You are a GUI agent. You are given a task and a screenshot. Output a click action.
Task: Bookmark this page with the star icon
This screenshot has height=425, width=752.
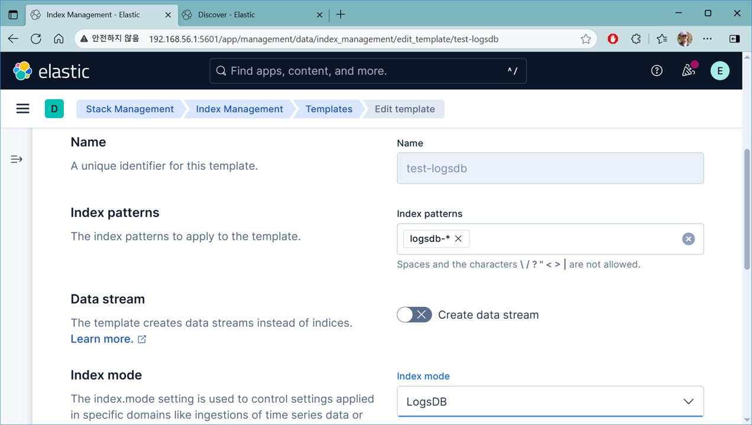pyautogui.click(x=585, y=39)
